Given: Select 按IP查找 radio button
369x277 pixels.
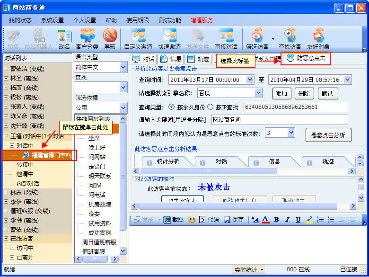Looking at the screenshot, I should click(x=211, y=107).
